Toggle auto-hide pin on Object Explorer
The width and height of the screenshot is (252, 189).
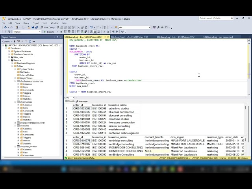coord(57,37)
